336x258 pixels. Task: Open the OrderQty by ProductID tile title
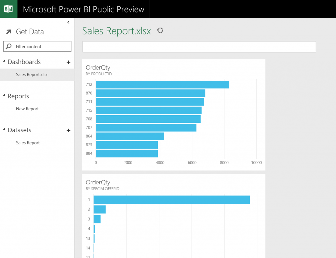pos(98,68)
